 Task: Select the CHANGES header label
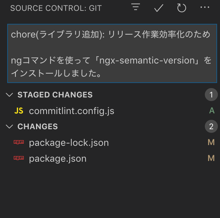point(38,126)
